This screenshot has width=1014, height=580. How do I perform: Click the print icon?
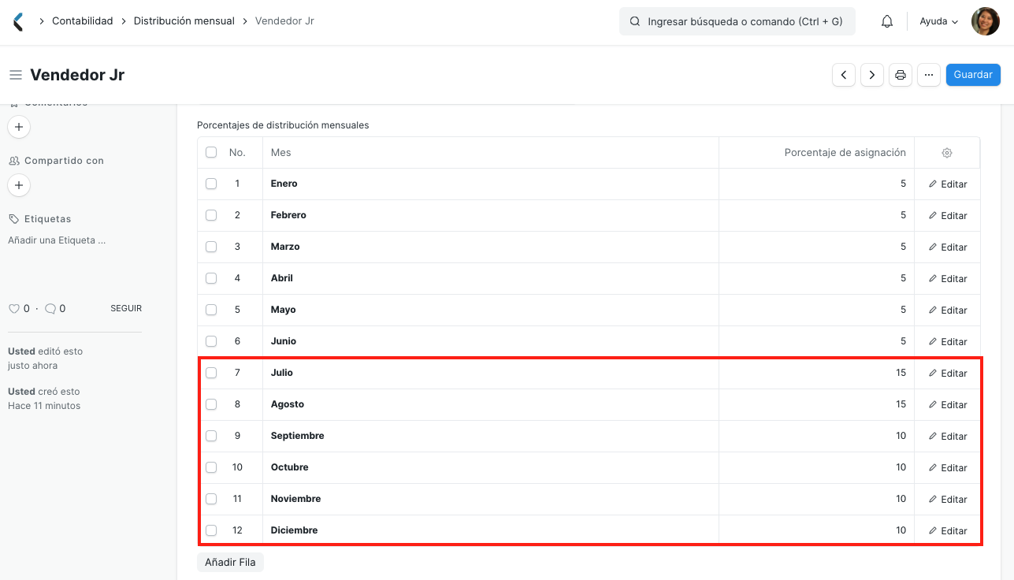(x=901, y=75)
